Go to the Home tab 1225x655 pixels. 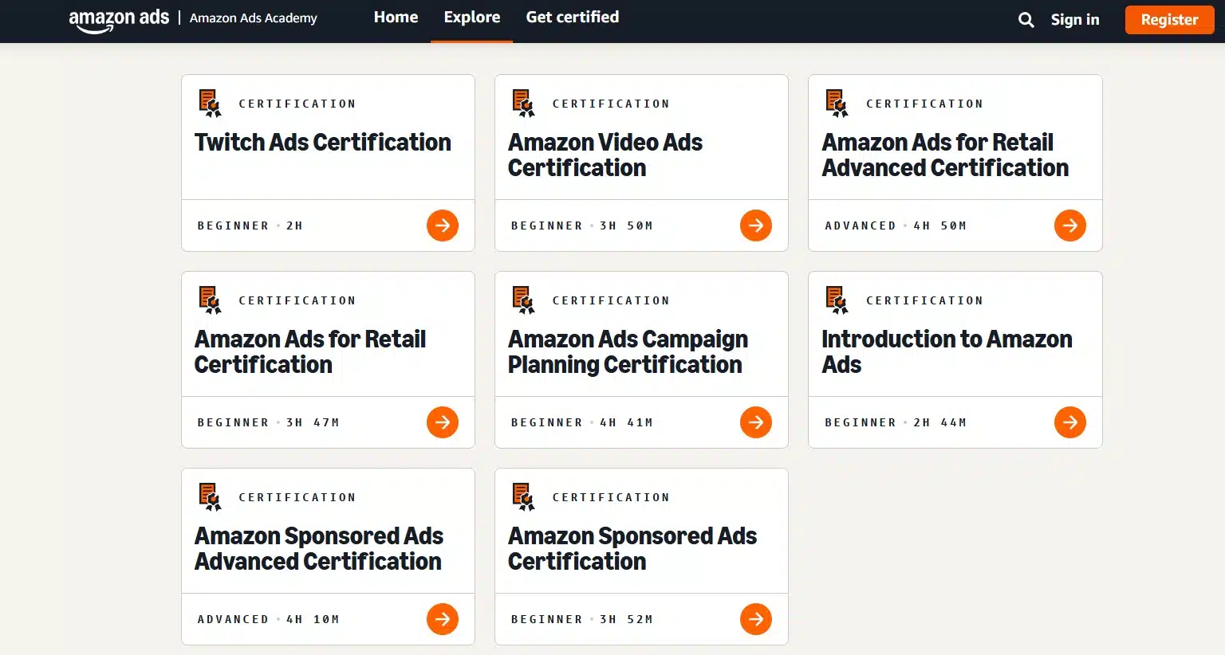396,18
